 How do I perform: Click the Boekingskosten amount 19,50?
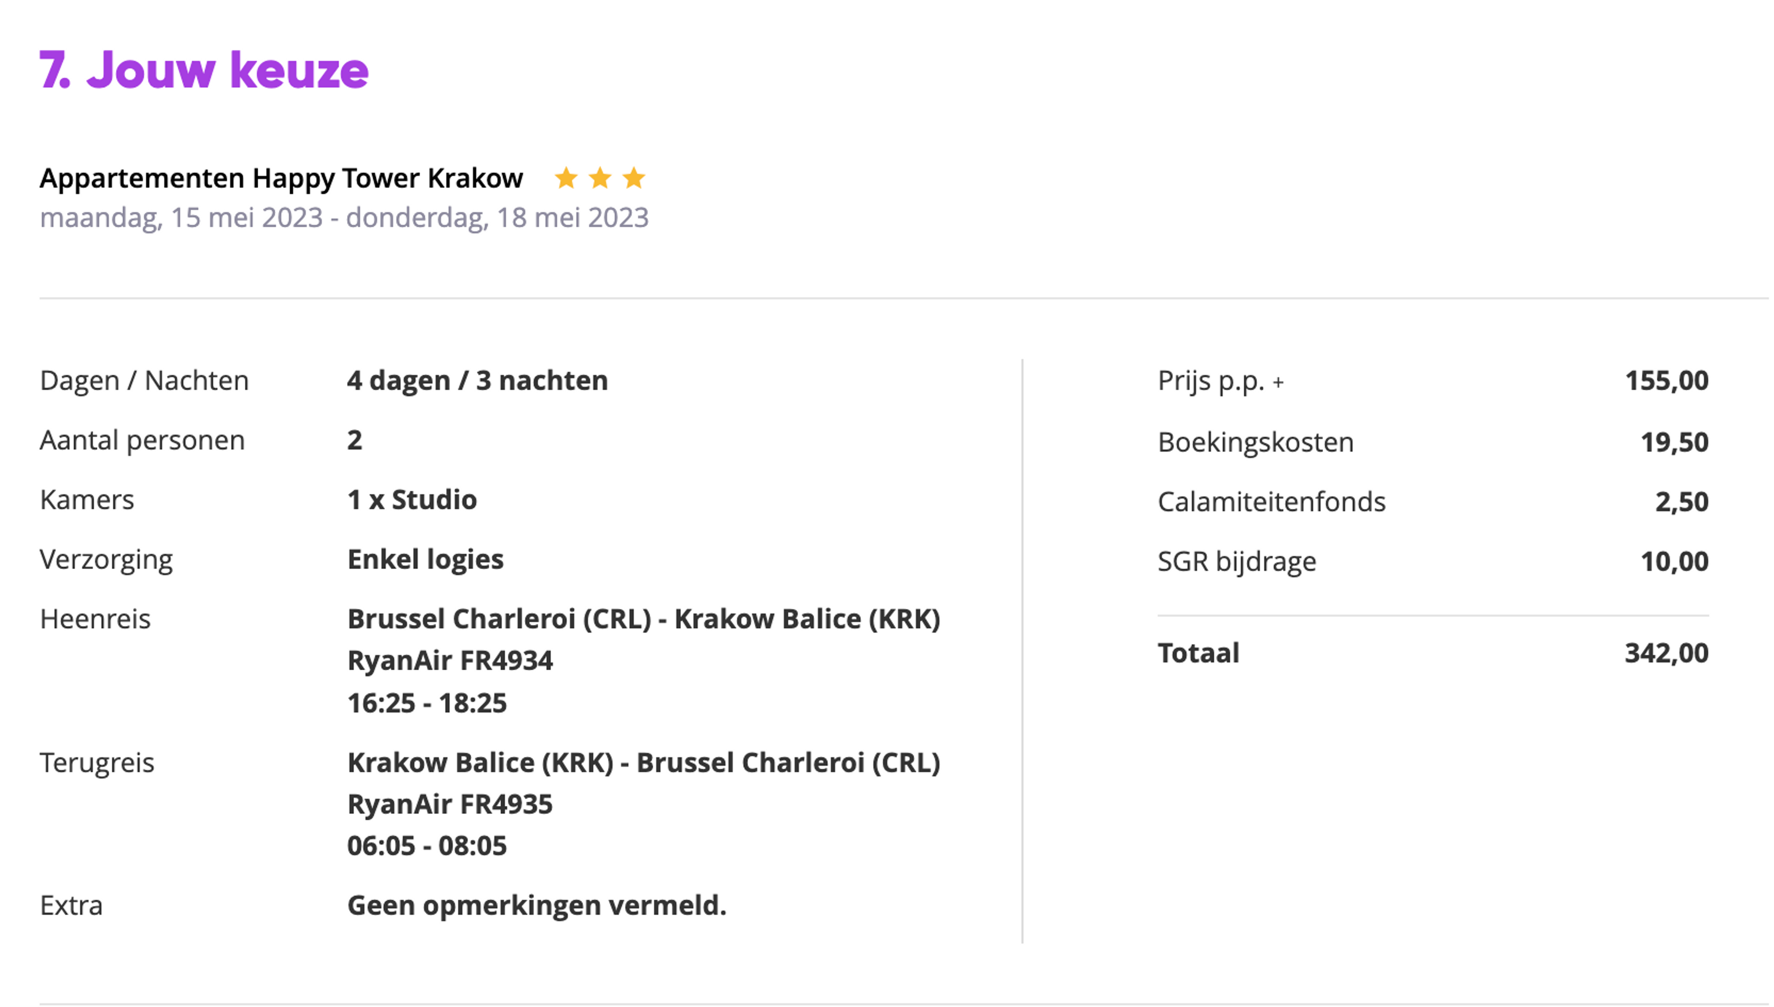click(x=1674, y=442)
